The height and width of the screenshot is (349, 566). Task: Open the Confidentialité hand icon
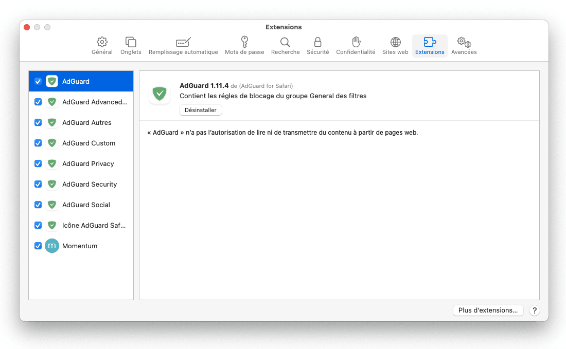coord(356,42)
